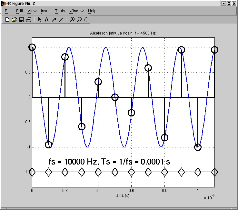Open the View menu
Viewport: 238px width, 210px height.
(x=32, y=11)
